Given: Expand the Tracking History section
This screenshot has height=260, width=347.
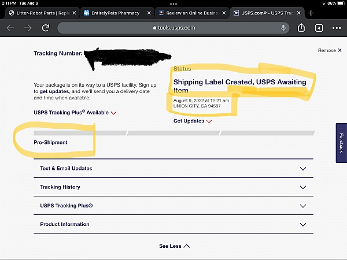Looking at the screenshot, I should point(173,187).
